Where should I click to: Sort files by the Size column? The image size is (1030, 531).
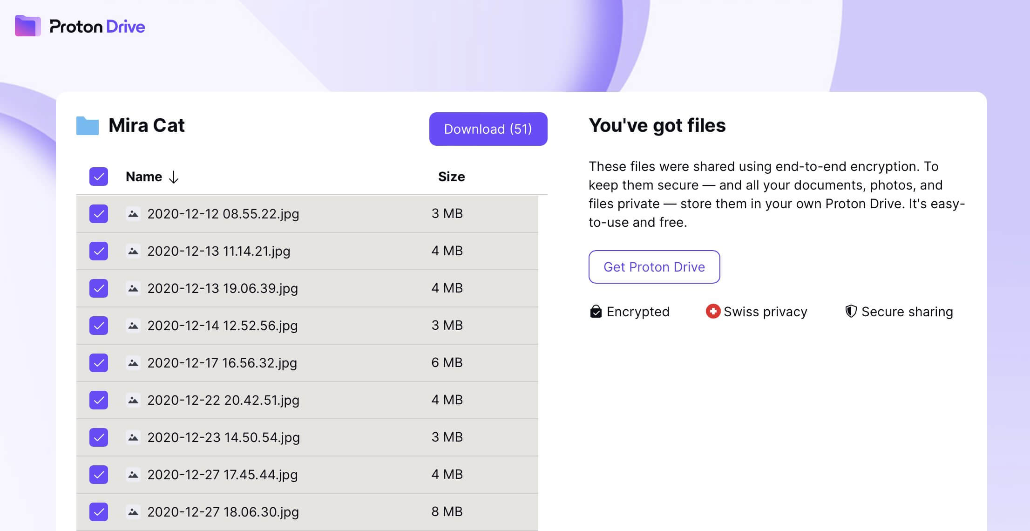451,177
